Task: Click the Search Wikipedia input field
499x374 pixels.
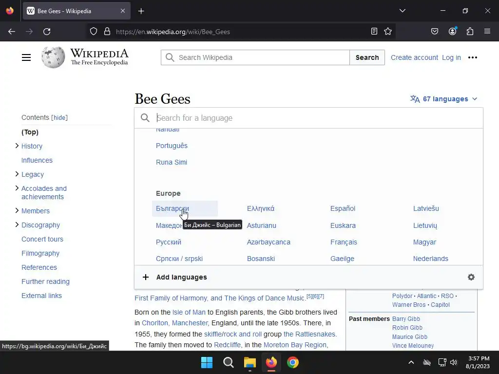Action: pyautogui.click(x=255, y=57)
